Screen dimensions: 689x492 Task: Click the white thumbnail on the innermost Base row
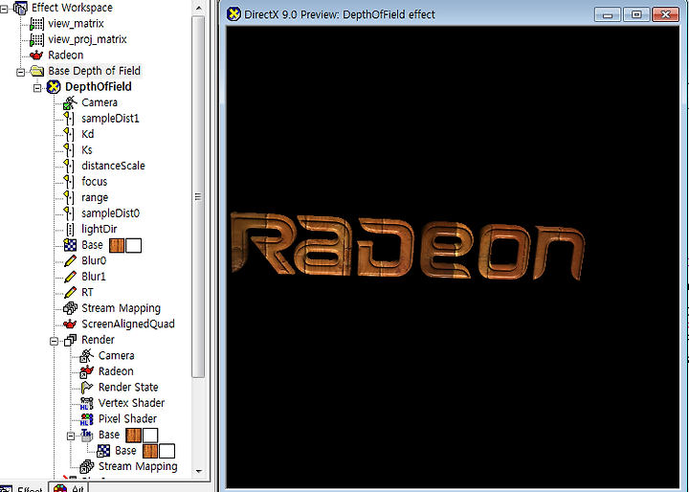pos(167,451)
